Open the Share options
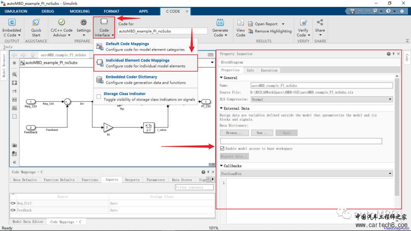Viewport: 411px width, 231px height. tap(320, 28)
